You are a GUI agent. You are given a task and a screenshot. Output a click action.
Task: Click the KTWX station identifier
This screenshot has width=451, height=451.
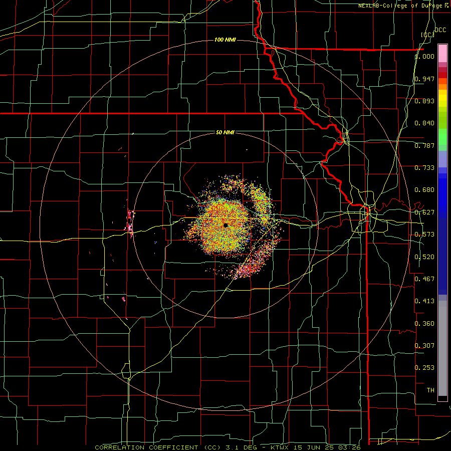pyautogui.click(x=280, y=447)
